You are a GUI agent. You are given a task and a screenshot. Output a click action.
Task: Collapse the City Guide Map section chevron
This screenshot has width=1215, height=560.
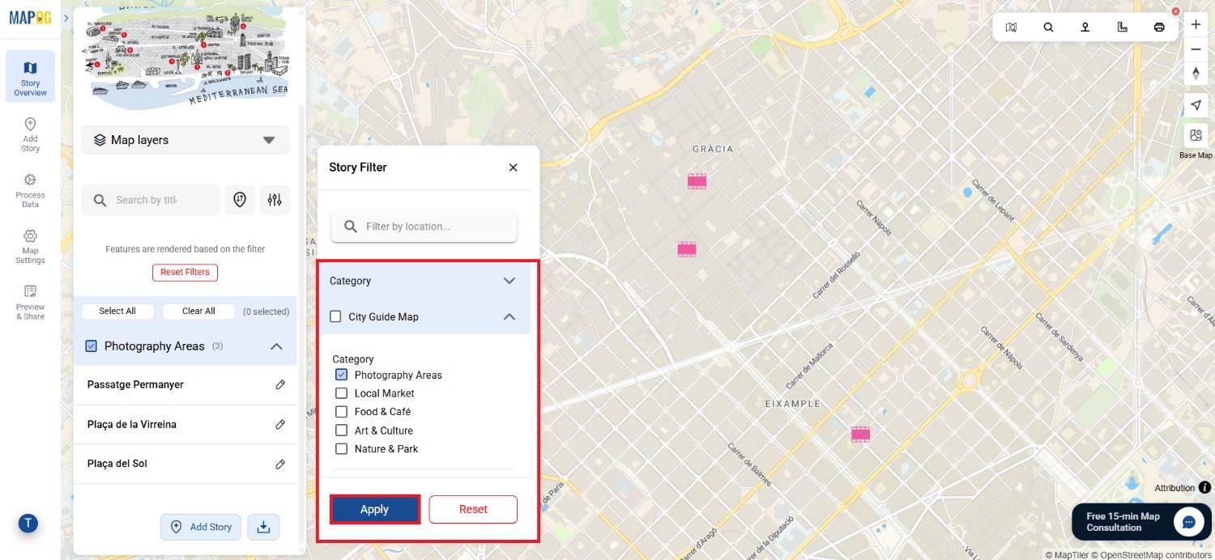click(x=509, y=316)
